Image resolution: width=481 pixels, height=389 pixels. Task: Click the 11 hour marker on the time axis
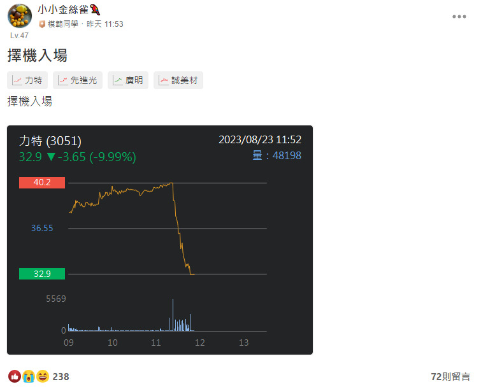(156, 343)
